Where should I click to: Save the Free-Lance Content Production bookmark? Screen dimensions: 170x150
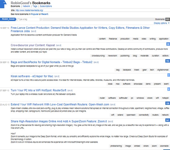(33, 31)
